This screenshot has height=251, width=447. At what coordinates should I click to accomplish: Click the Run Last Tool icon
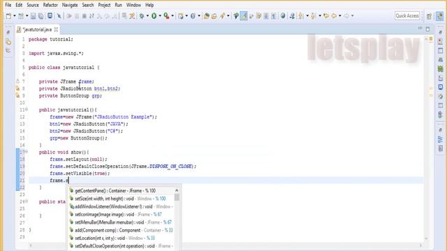click(166, 16)
